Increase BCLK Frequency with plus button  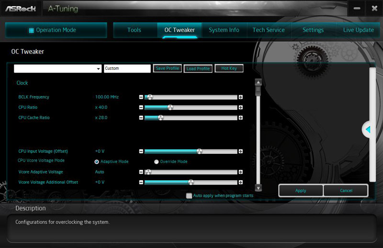tap(241, 97)
